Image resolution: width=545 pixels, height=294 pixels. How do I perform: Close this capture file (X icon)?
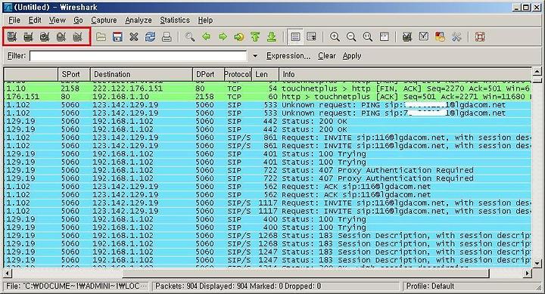(134, 36)
